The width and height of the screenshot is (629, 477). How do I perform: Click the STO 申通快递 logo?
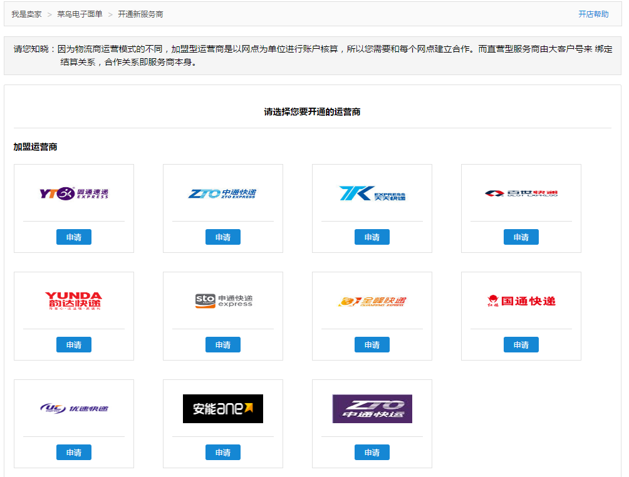224,301
